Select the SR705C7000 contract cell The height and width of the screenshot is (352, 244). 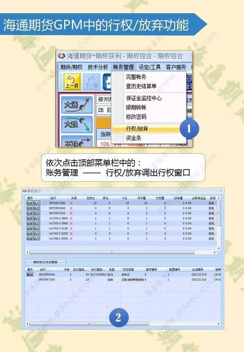coord(57,203)
